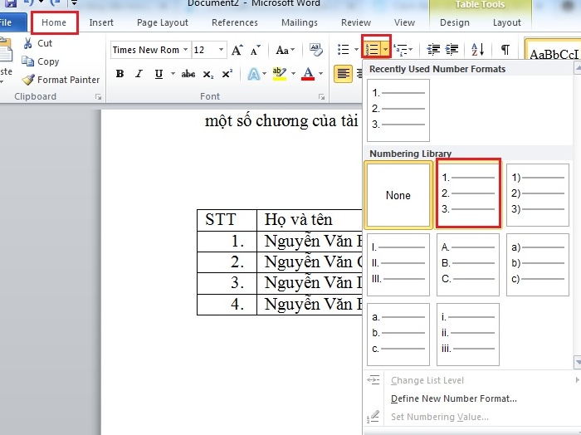This screenshot has width=581, height=435.
Task: Click Define New Number Format
Action: point(453,398)
